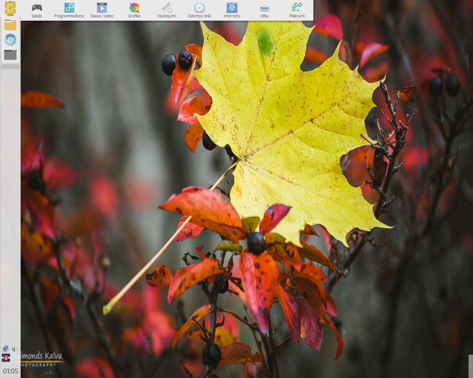Open the Internets category

(x=232, y=10)
